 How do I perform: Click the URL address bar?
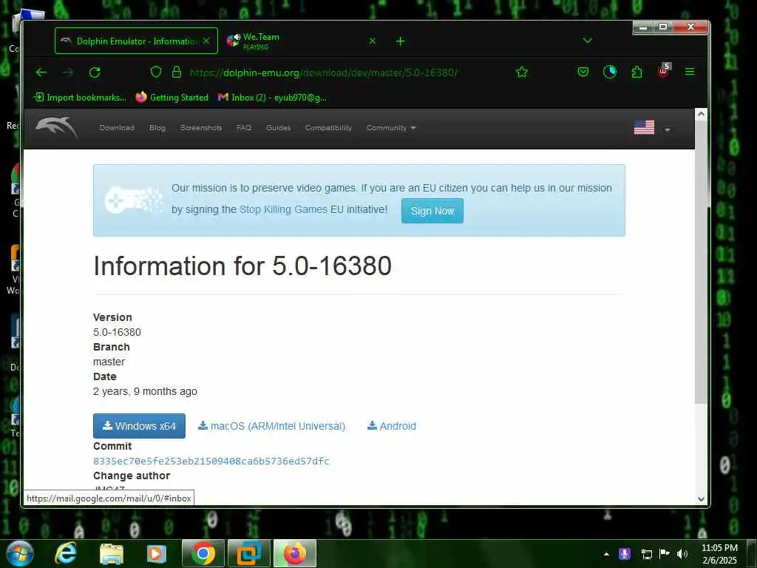(324, 73)
